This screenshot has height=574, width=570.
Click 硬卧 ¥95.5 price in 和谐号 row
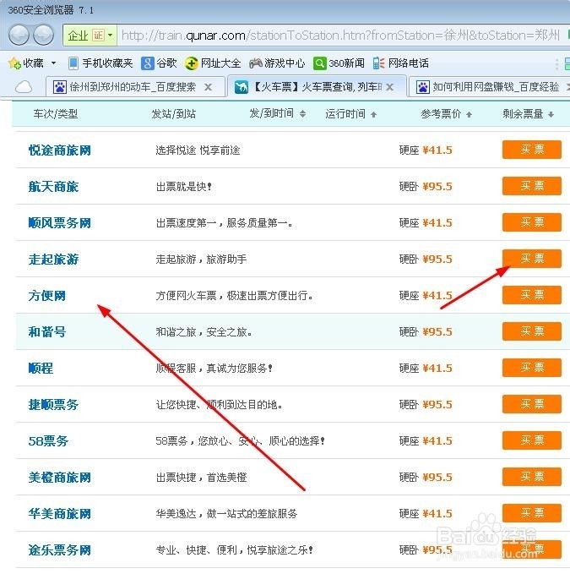pos(426,332)
